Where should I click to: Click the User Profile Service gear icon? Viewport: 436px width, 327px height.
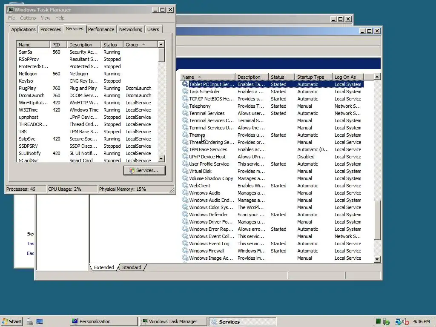[185, 163]
